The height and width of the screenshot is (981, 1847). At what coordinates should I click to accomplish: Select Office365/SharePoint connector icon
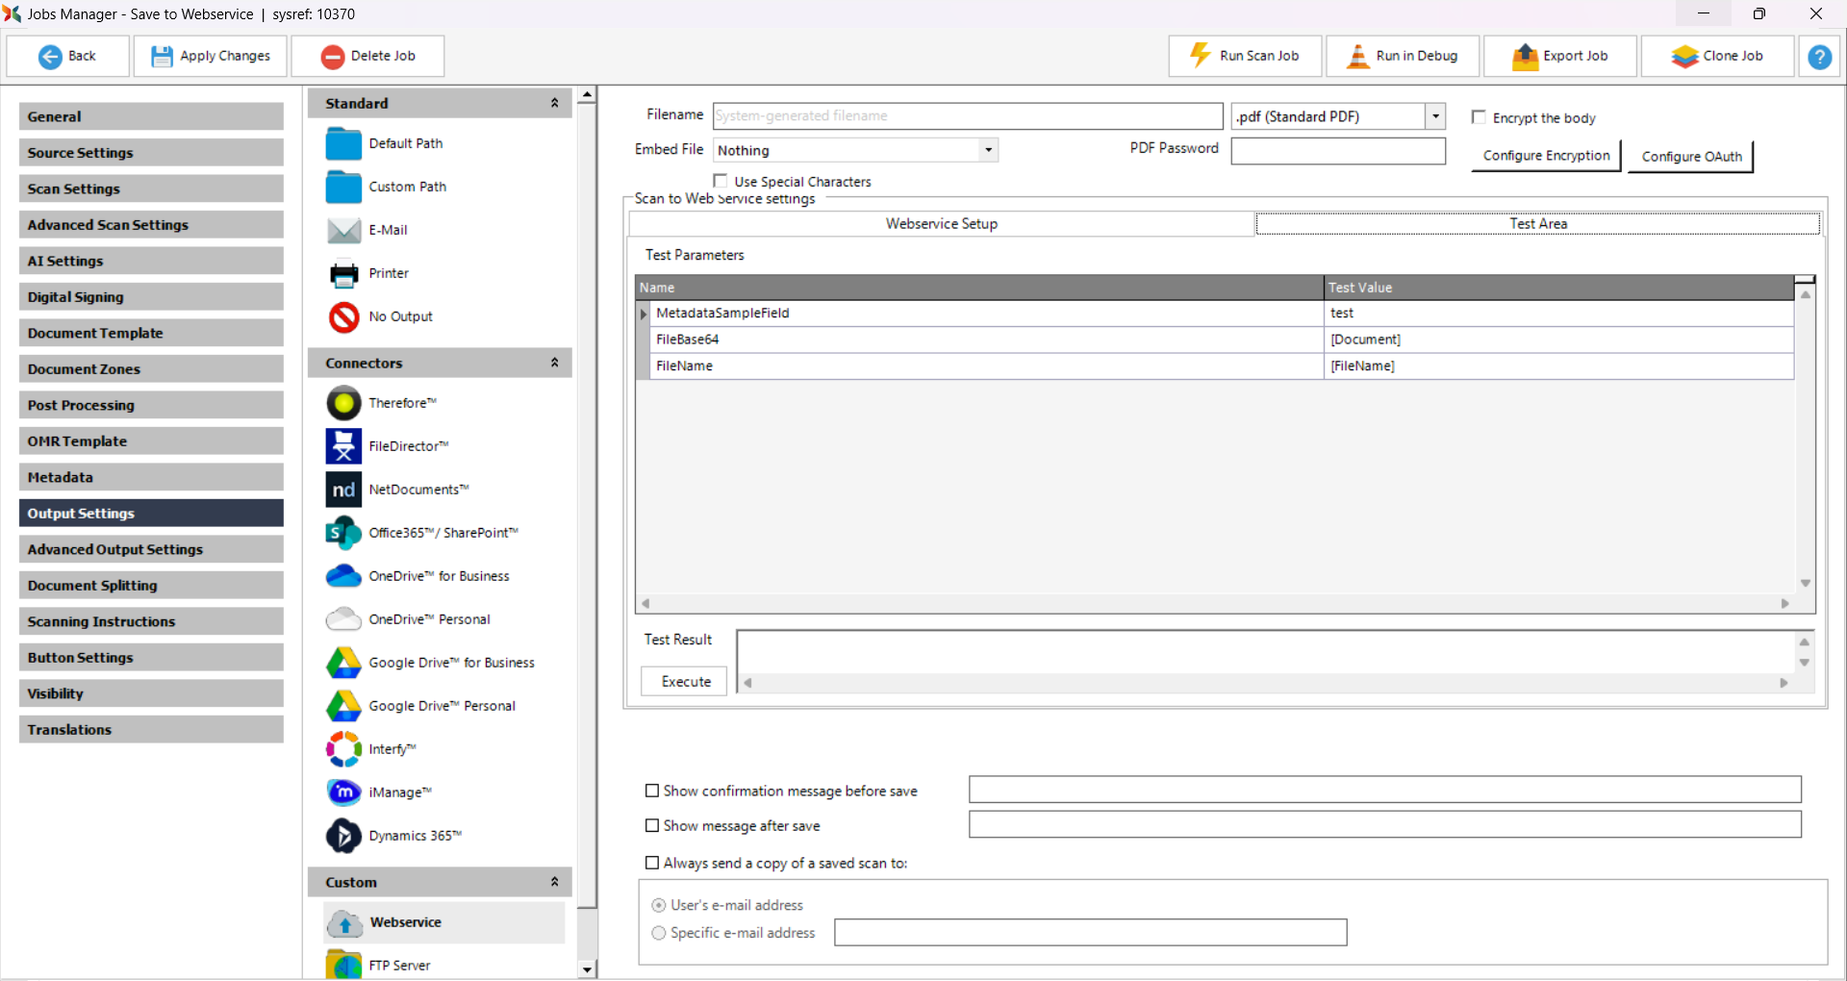pos(343,533)
